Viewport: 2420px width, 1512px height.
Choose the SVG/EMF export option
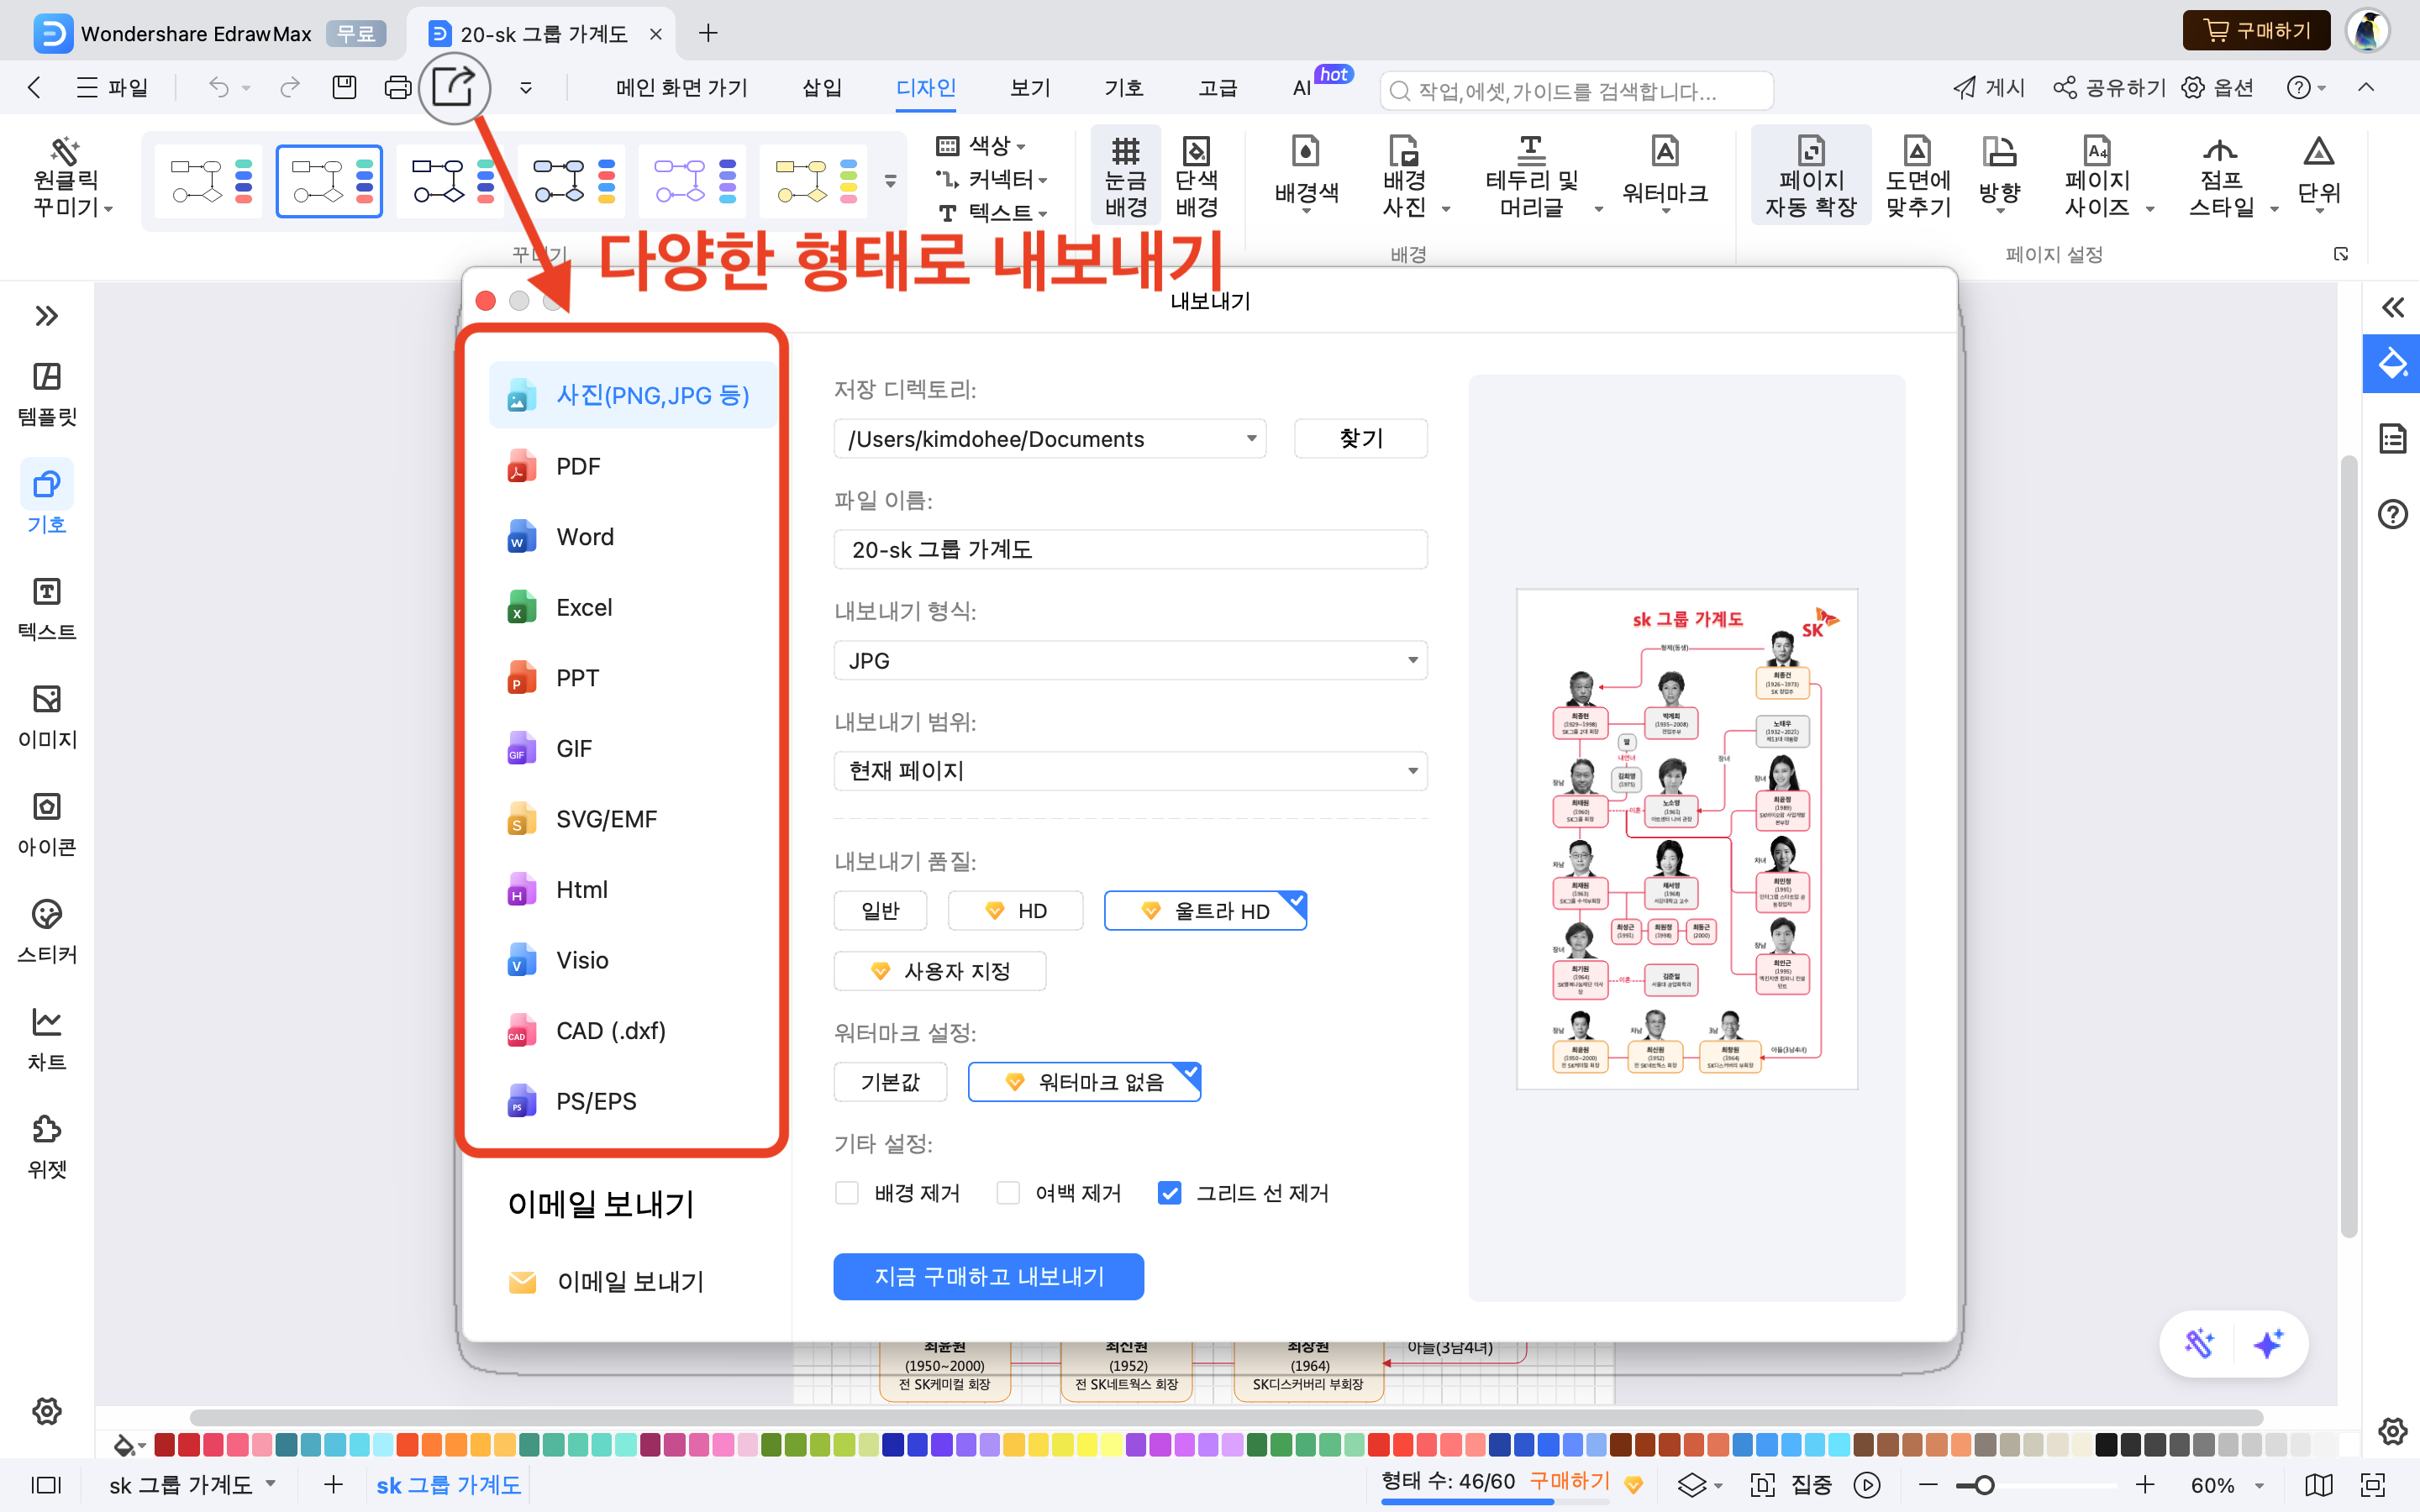tap(606, 819)
